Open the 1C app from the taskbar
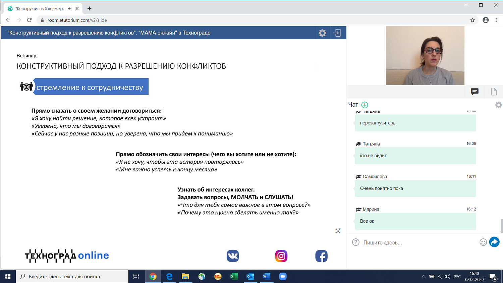The width and height of the screenshot is (503, 283). (218, 277)
